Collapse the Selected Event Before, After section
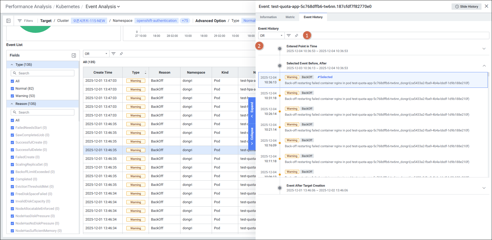 pos(484,66)
